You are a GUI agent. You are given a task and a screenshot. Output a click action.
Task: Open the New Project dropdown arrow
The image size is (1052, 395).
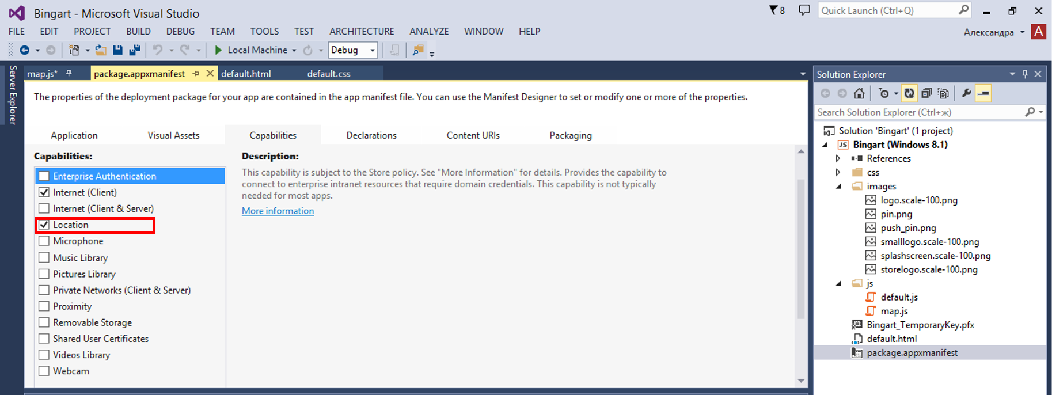point(88,50)
